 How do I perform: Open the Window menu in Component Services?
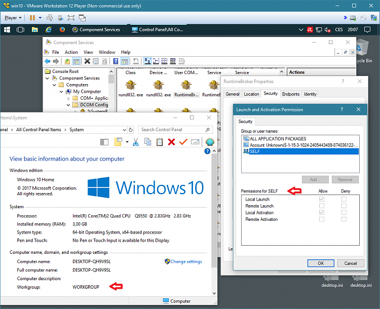(107, 52)
